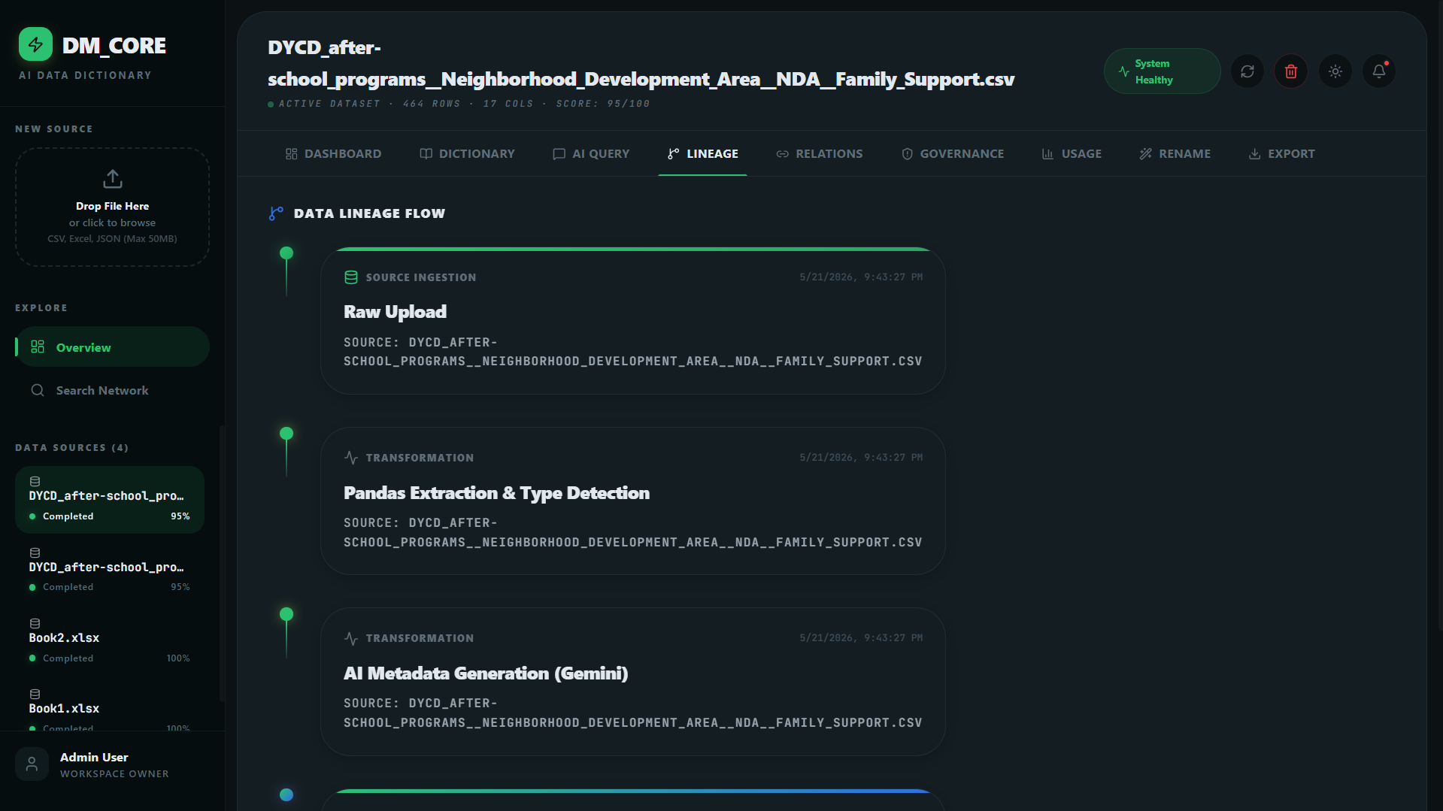
Task: Click the Export download icon
Action: 1254,153
